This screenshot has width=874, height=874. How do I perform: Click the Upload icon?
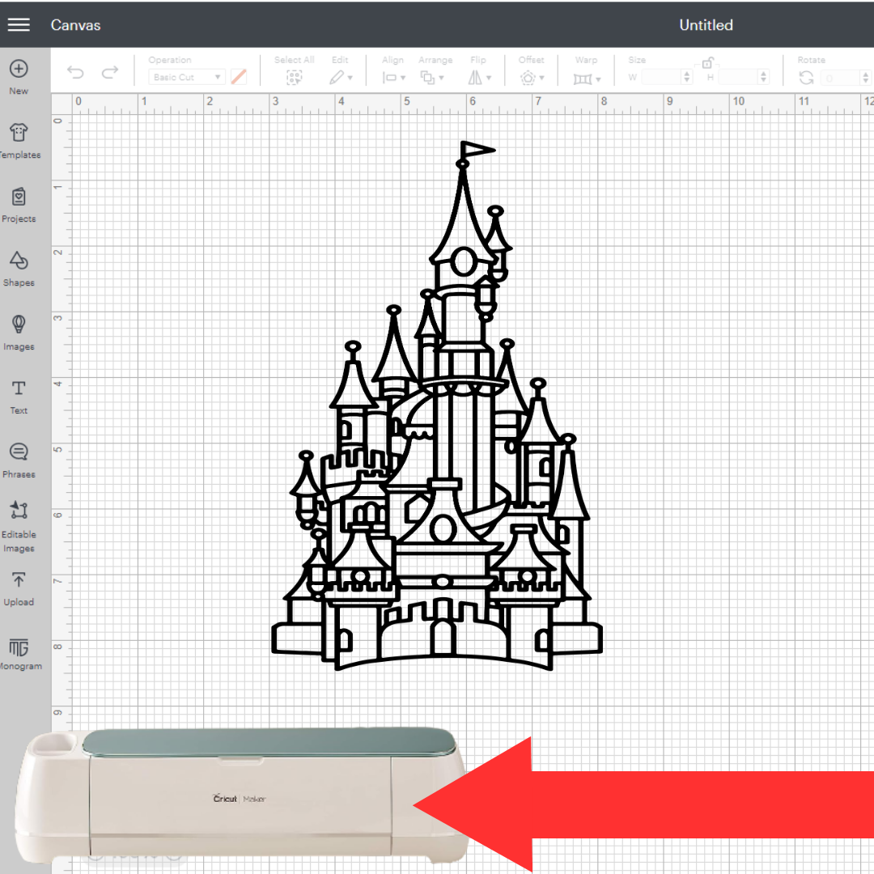click(19, 579)
